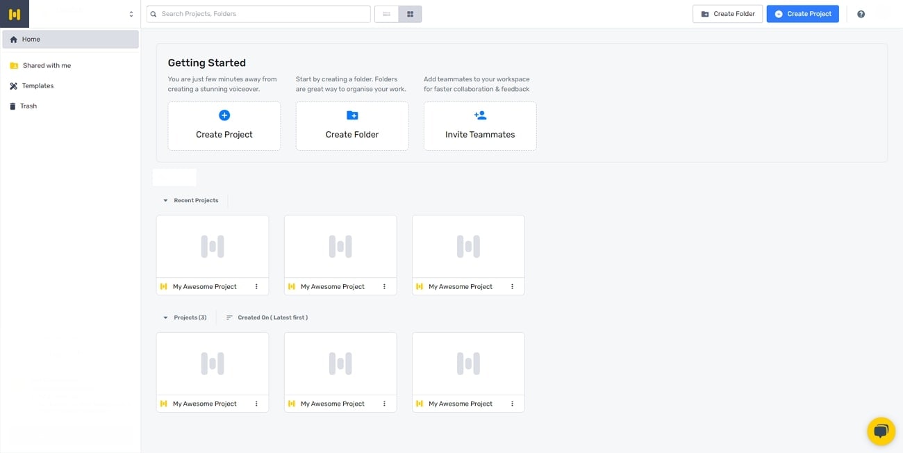Viewport: 903px width, 453px height.
Task: Switch to grid view layout
Action: click(410, 14)
